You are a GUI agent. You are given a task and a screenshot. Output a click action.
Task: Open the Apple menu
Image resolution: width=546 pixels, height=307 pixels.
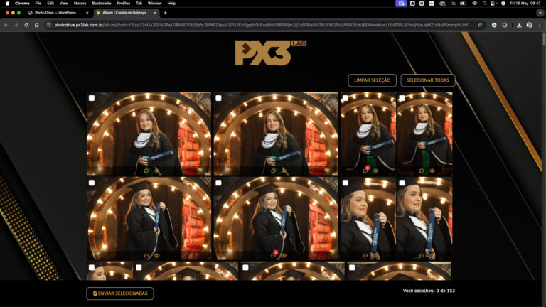point(7,3)
